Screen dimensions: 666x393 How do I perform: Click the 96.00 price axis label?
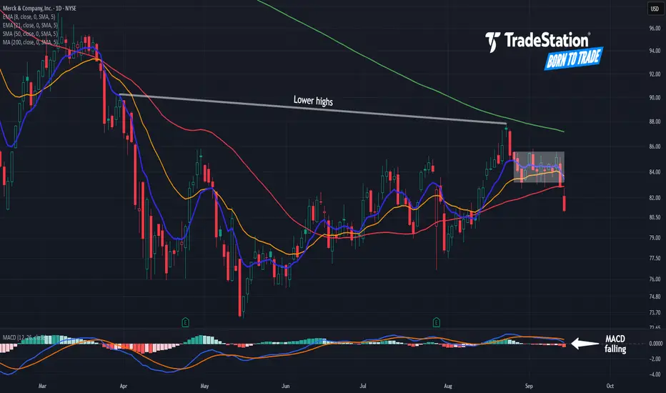655,29
